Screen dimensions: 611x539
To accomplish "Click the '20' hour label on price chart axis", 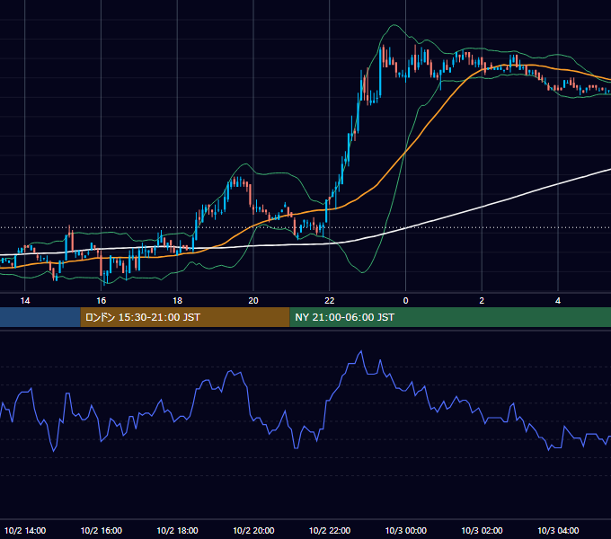I will [253, 301].
